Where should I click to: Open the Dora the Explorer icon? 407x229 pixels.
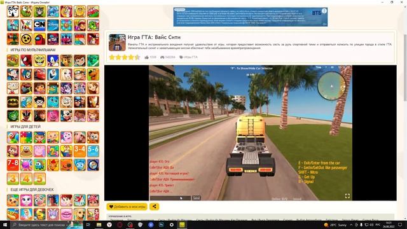(39, 88)
